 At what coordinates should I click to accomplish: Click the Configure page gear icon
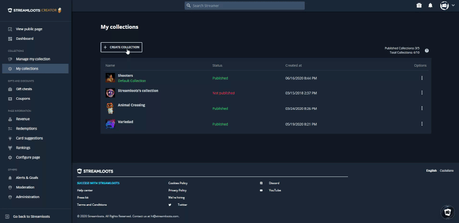point(10,157)
